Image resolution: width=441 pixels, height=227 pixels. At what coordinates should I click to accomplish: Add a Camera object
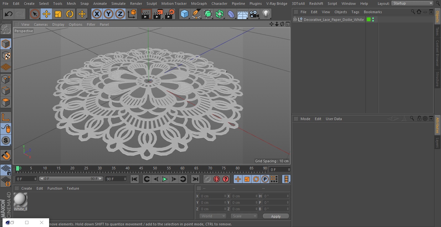tap(254, 14)
